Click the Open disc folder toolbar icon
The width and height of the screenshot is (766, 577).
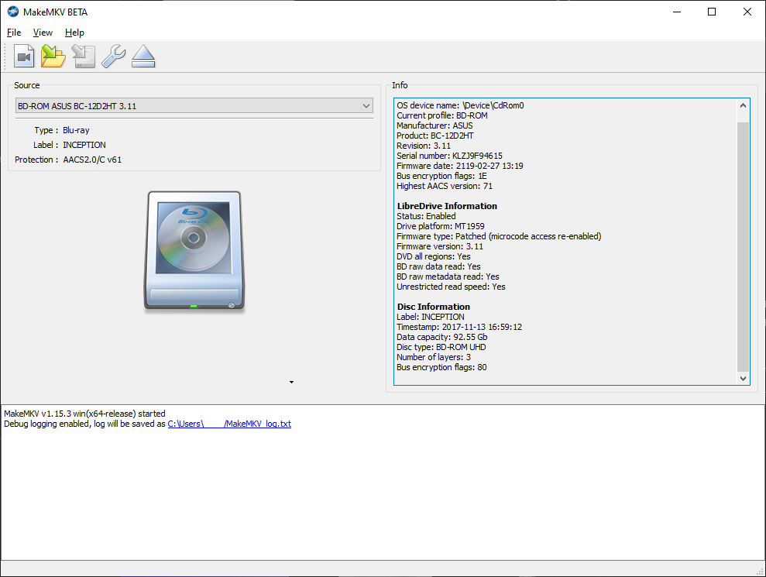(x=53, y=57)
